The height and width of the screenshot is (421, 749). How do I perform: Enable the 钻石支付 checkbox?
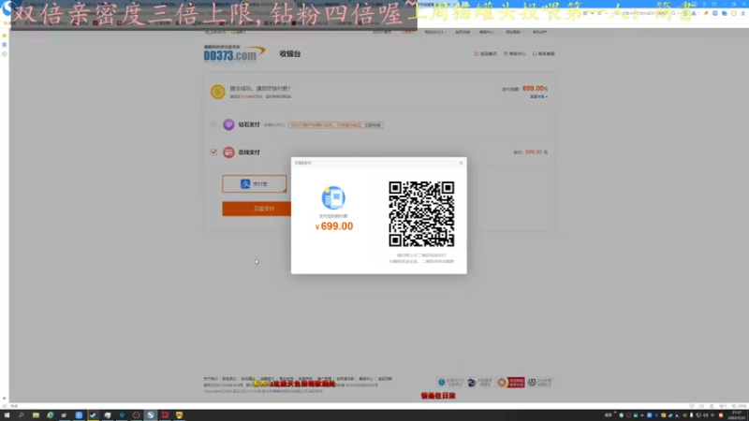pos(213,124)
